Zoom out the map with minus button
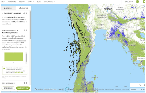 click(x=132, y=85)
